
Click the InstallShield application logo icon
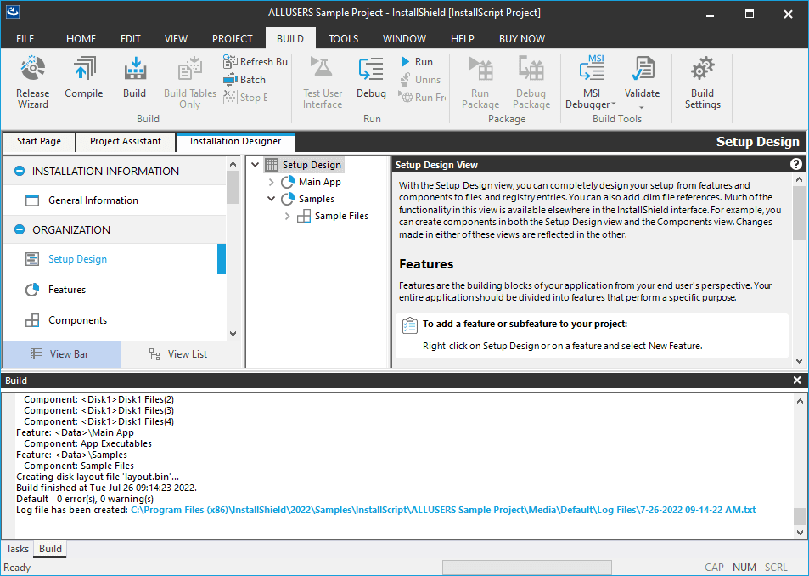pyautogui.click(x=13, y=12)
